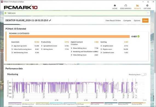Open the Options gear icon
The width and height of the screenshot is (156, 107).
[x=147, y=5]
